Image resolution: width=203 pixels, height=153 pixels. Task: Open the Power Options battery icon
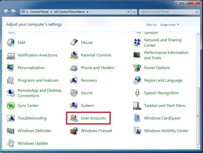[137, 68]
